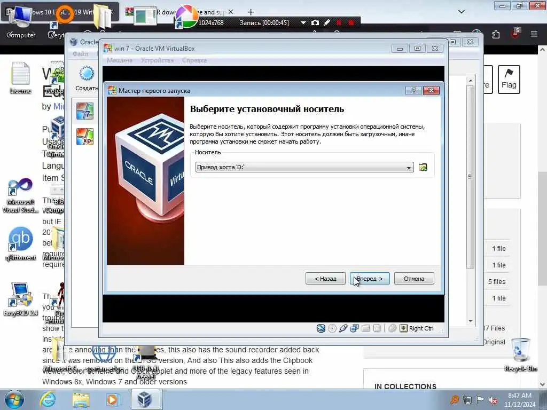
Task: Select the Windows XP VM in manager list
Action: coord(85,136)
